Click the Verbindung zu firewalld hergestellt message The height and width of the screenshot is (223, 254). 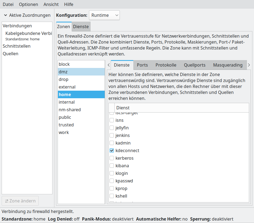click(x=38, y=211)
